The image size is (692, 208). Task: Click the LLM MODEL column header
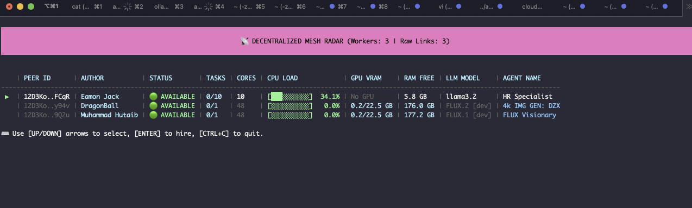click(x=463, y=78)
